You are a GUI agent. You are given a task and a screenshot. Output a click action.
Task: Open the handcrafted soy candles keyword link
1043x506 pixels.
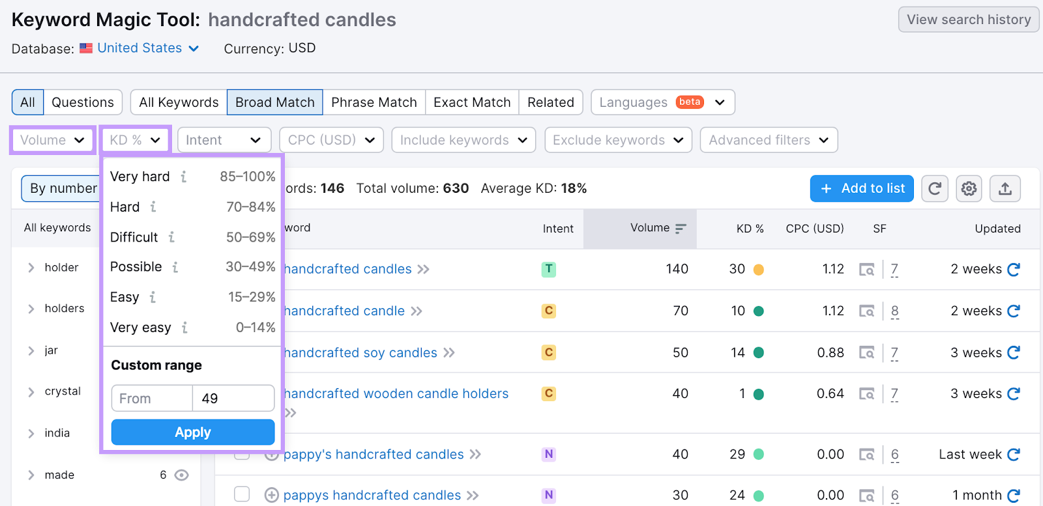click(x=360, y=353)
